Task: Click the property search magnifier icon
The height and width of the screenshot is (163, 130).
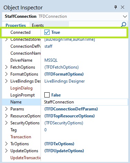Action: click(124, 24)
